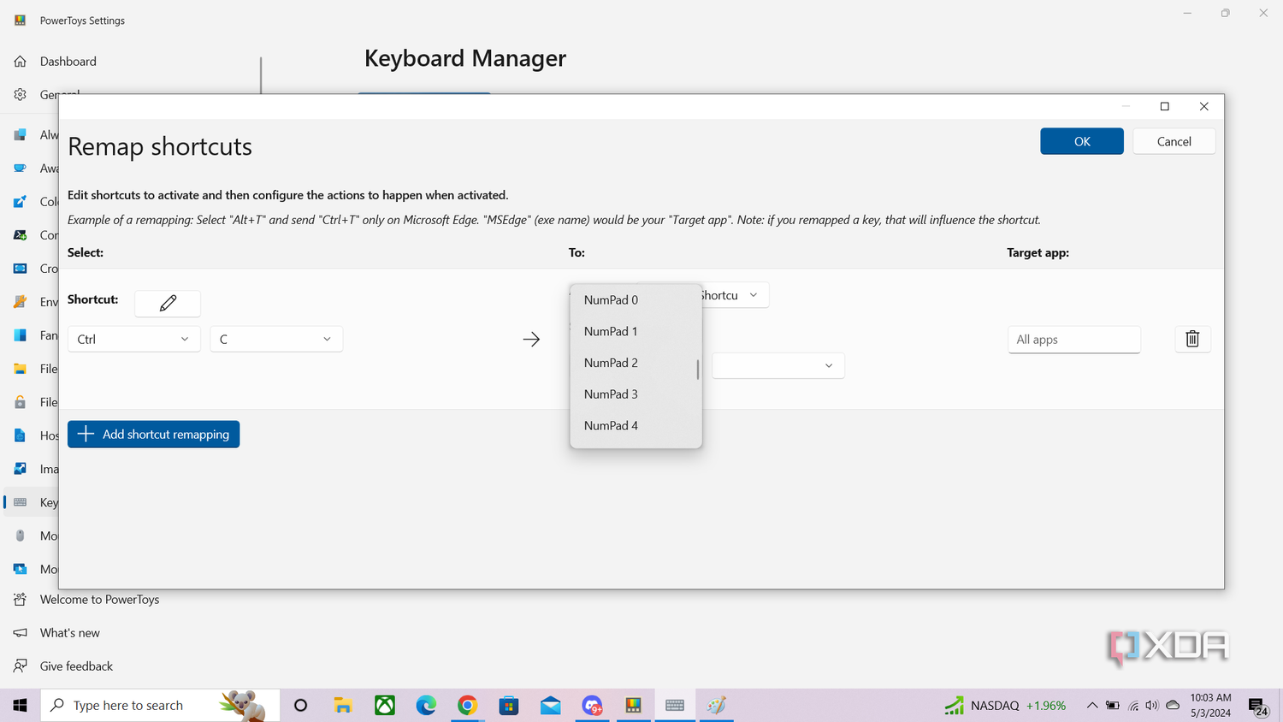Select the Mouse Without Borders sidebar icon

click(x=21, y=569)
